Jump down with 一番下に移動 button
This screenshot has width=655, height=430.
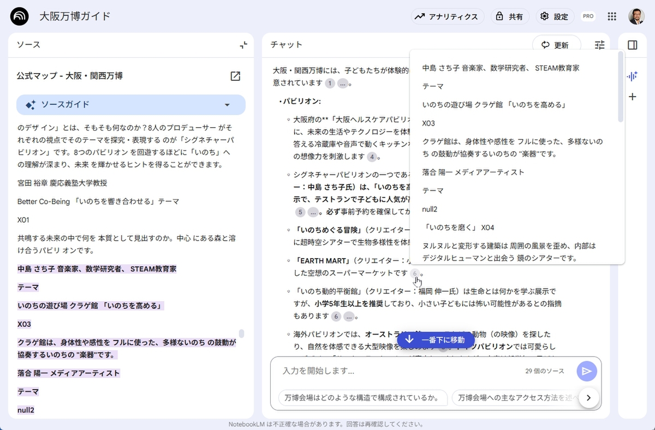435,340
